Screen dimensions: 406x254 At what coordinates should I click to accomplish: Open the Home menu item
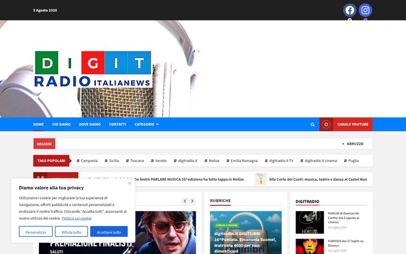[38, 124]
